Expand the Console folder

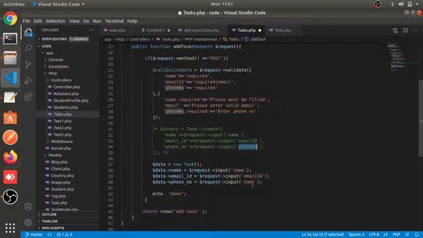point(67,59)
